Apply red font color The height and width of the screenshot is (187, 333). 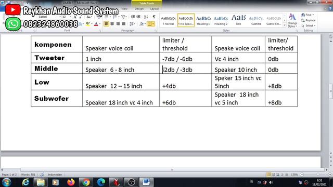coord(96,24)
